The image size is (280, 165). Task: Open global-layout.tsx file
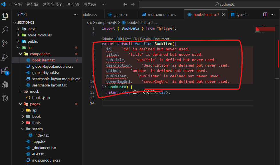[x=47, y=73]
